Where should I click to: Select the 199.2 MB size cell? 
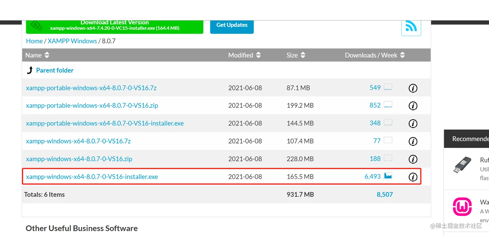pyautogui.click(x=300, y=105)
